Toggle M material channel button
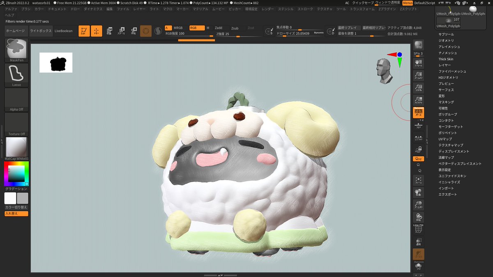The image size is (493, 277). pyautogui.click(x=208, y=28)
